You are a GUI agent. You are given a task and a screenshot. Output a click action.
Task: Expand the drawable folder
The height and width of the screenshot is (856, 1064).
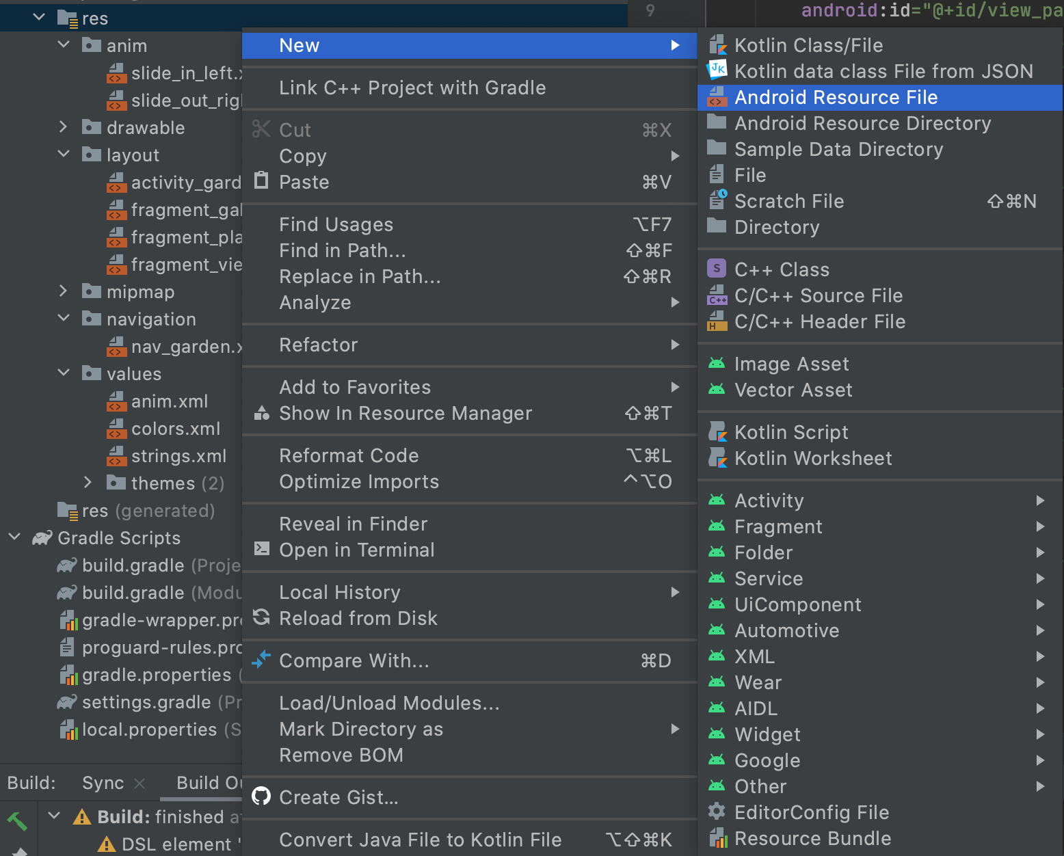point(64,127)
